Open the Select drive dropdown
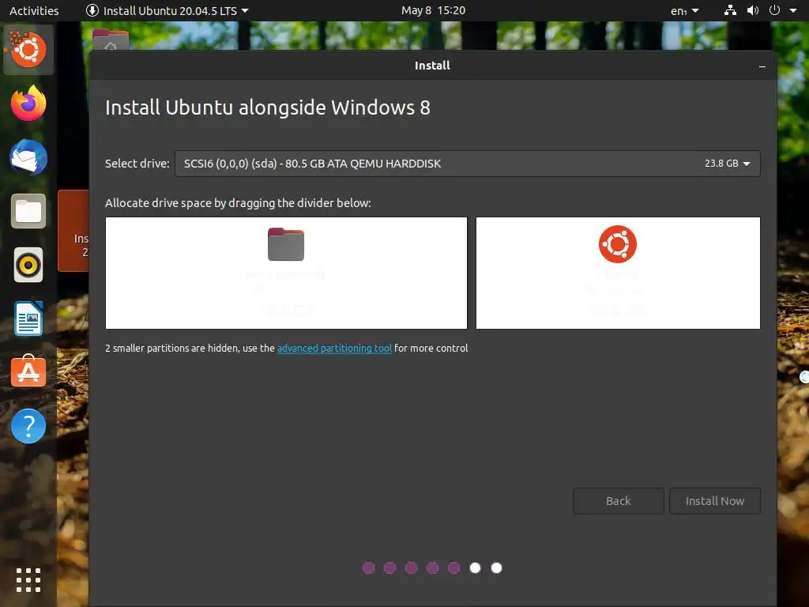The height and width of the screenshot is (607, 809). (x=468, y=164)
